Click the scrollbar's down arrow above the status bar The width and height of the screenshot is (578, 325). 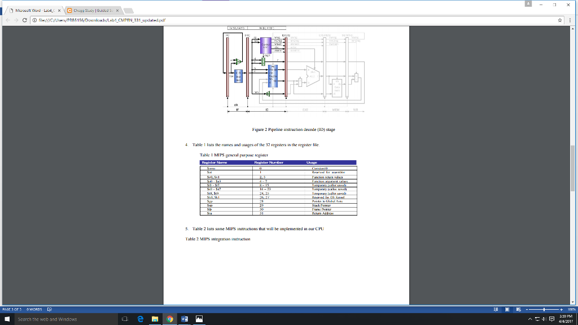(x=572, y=302)
